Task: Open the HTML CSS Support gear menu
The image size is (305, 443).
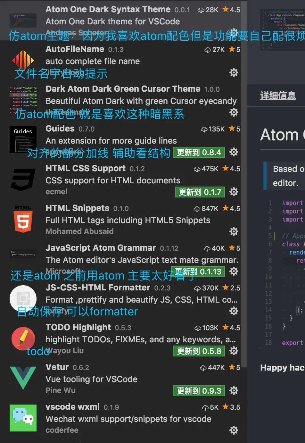Action: [x=234, y=192]
